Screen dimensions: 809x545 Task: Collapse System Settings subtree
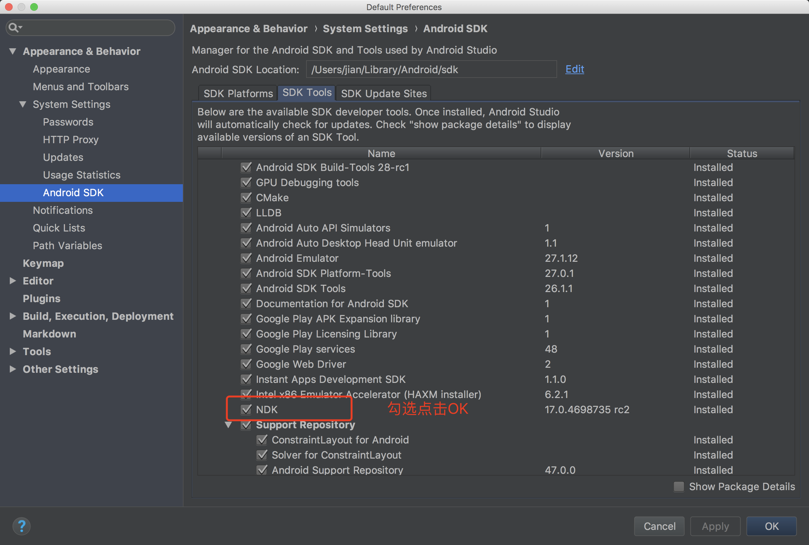pyautogui.click(x=23, y=104)
